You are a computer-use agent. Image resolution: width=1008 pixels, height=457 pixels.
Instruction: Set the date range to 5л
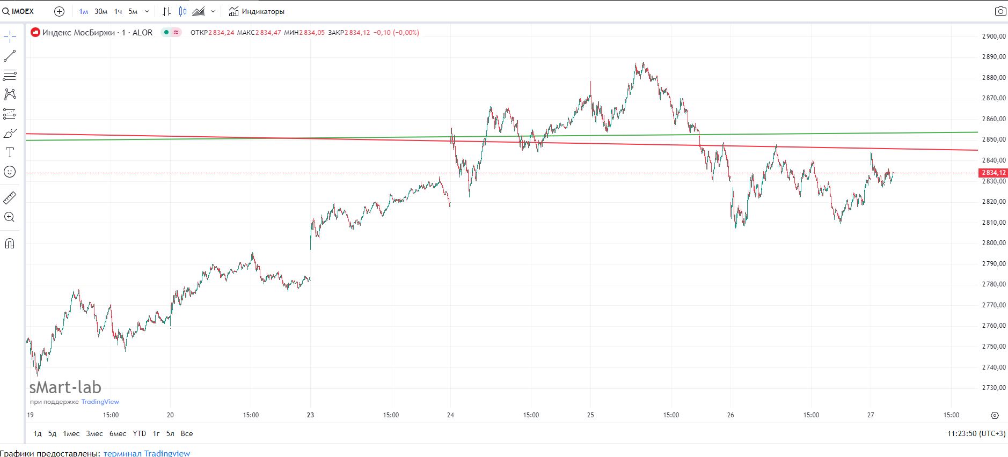[x=170, y=433]
